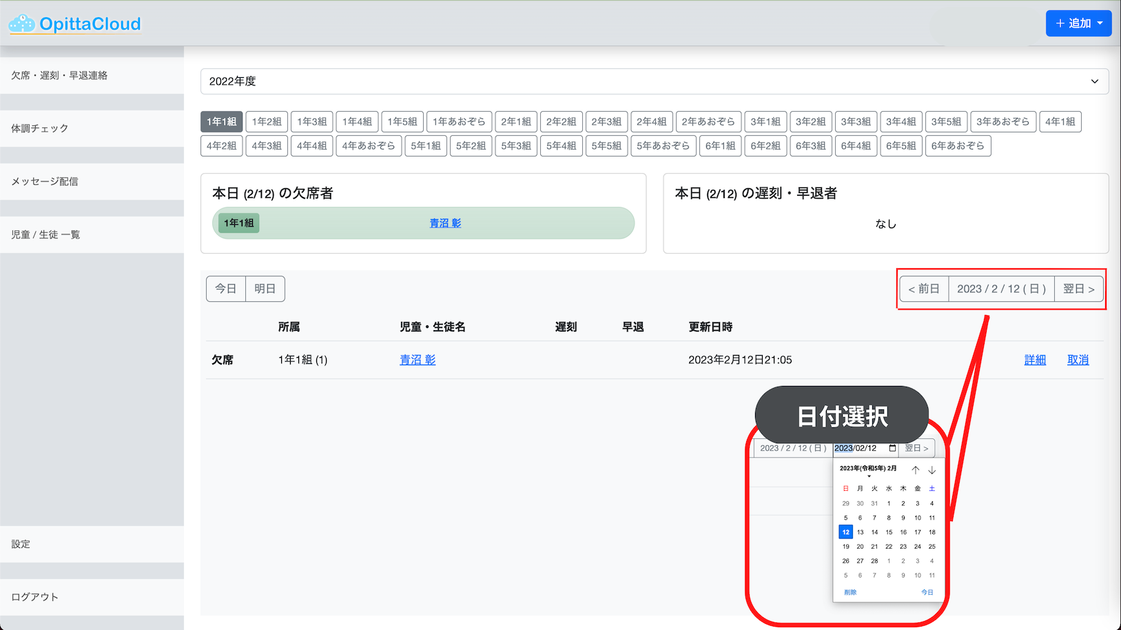
Task: Select the 3年4組 class tab
Action: click(x=901, y=121)
